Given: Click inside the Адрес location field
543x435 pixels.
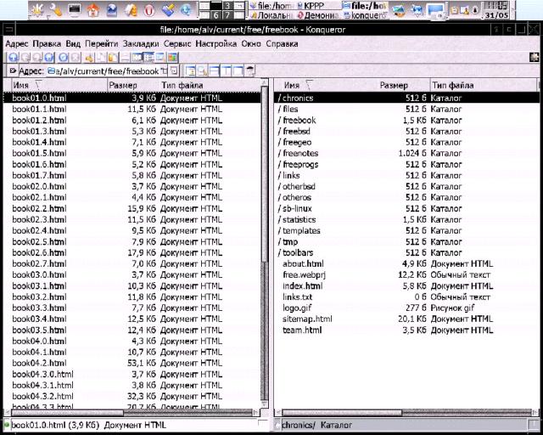Looking at the screenshot, I should pyautogui.click(x=102, y=71).
